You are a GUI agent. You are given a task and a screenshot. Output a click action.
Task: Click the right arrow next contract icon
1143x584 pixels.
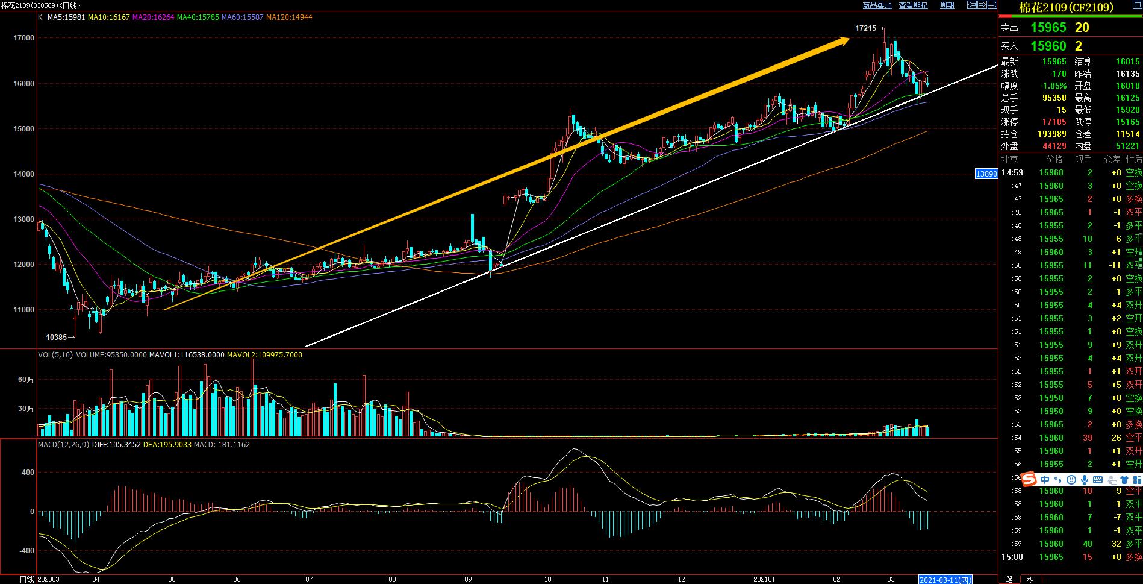(982, 5)
